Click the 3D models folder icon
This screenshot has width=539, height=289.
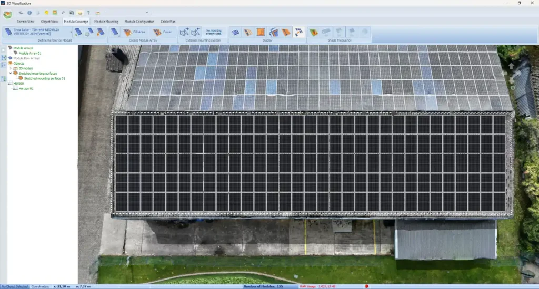(15, 68)
